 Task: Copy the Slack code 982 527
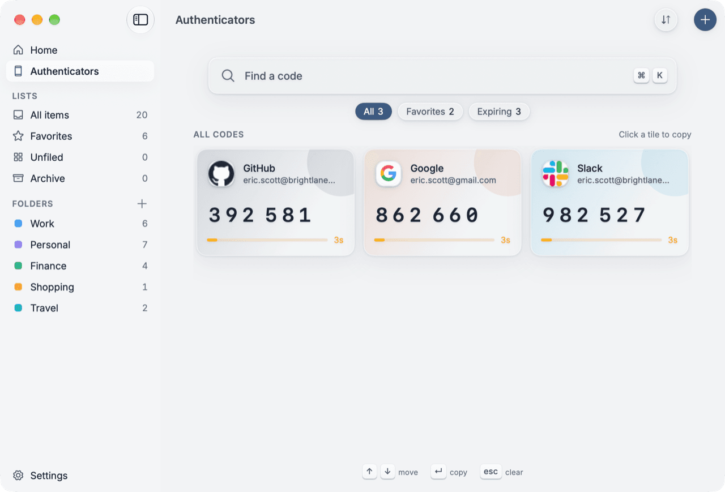click(x=595, y=215)
